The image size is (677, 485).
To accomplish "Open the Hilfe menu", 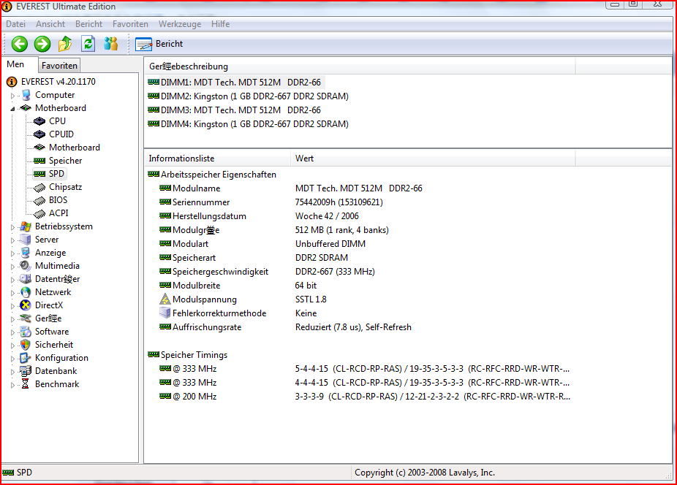I will click(220, 24).
